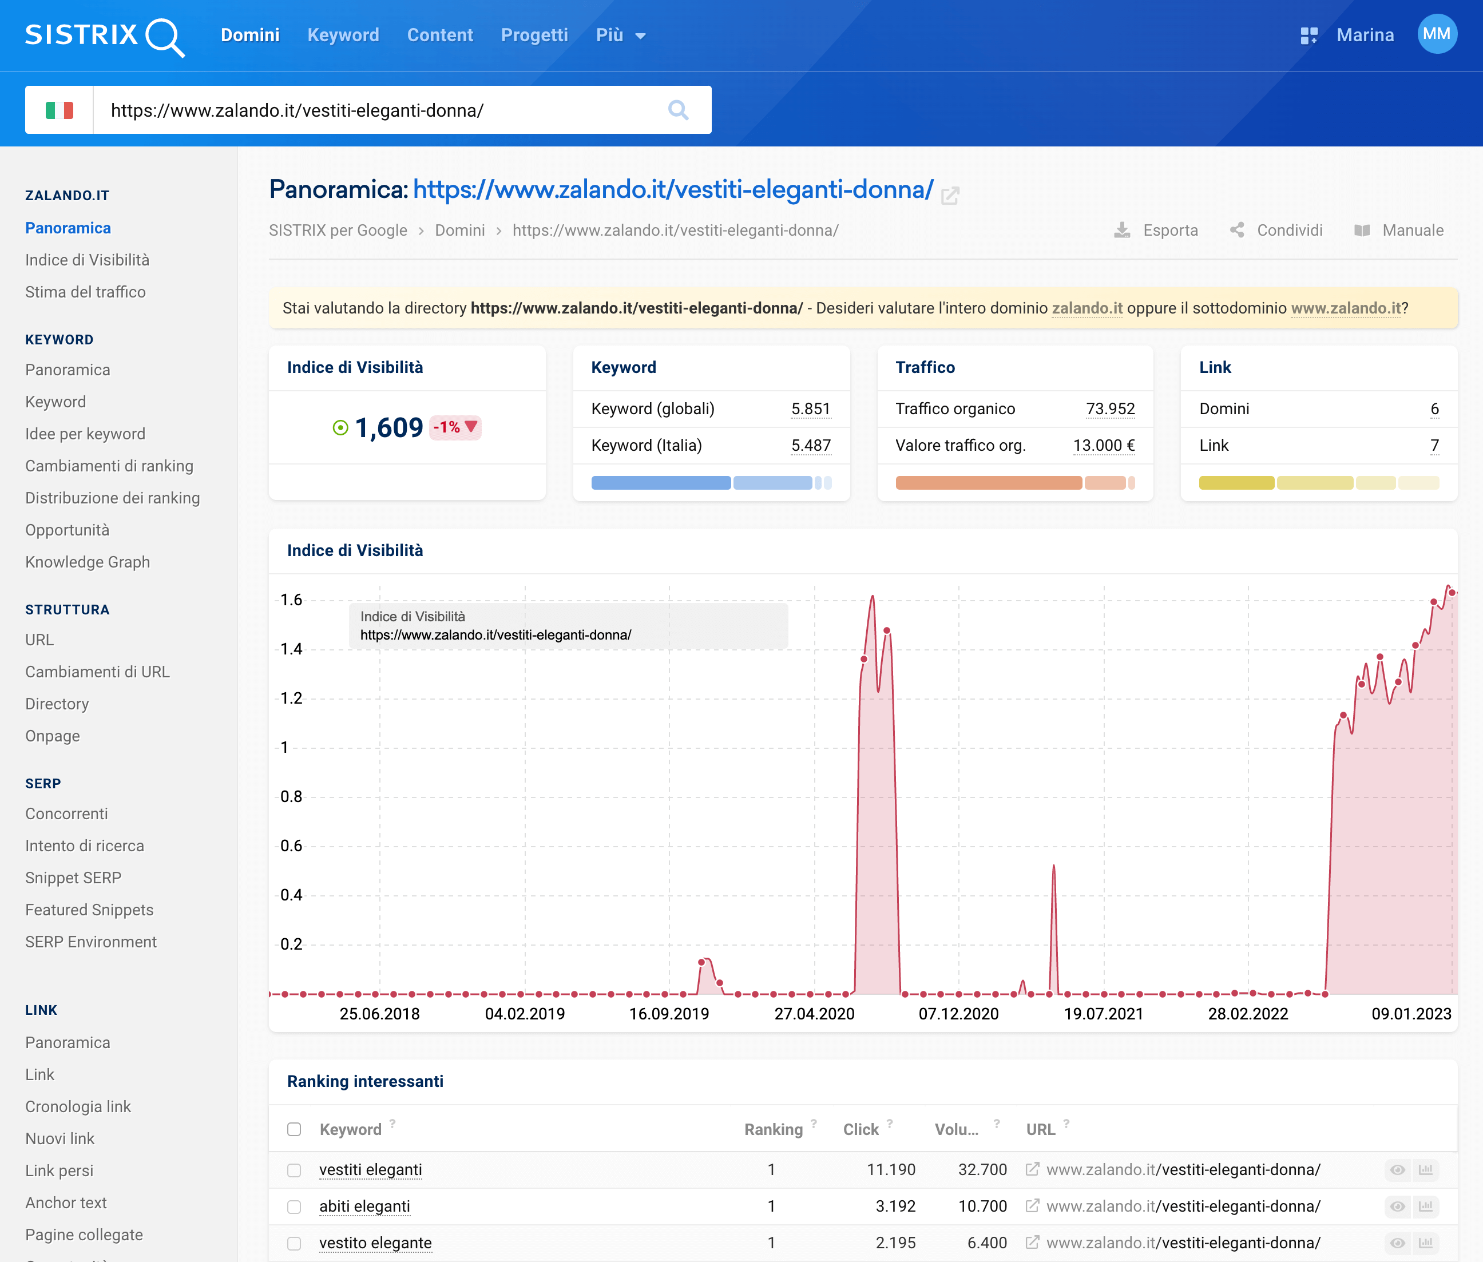Viewport: 1483px width, 1262px height.
Task: Show SERP eye icon for abiti eleganti row
Action: click(x=1397, y=1206)
